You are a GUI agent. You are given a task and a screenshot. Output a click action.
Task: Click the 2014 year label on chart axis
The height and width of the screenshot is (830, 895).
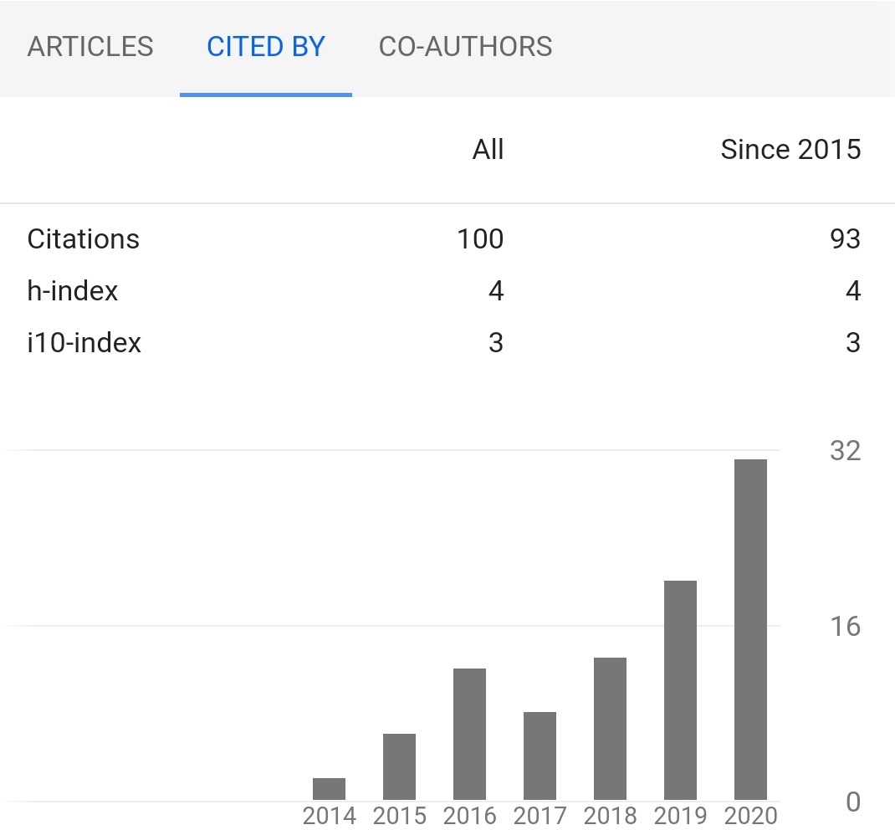[x=330, y=817]
